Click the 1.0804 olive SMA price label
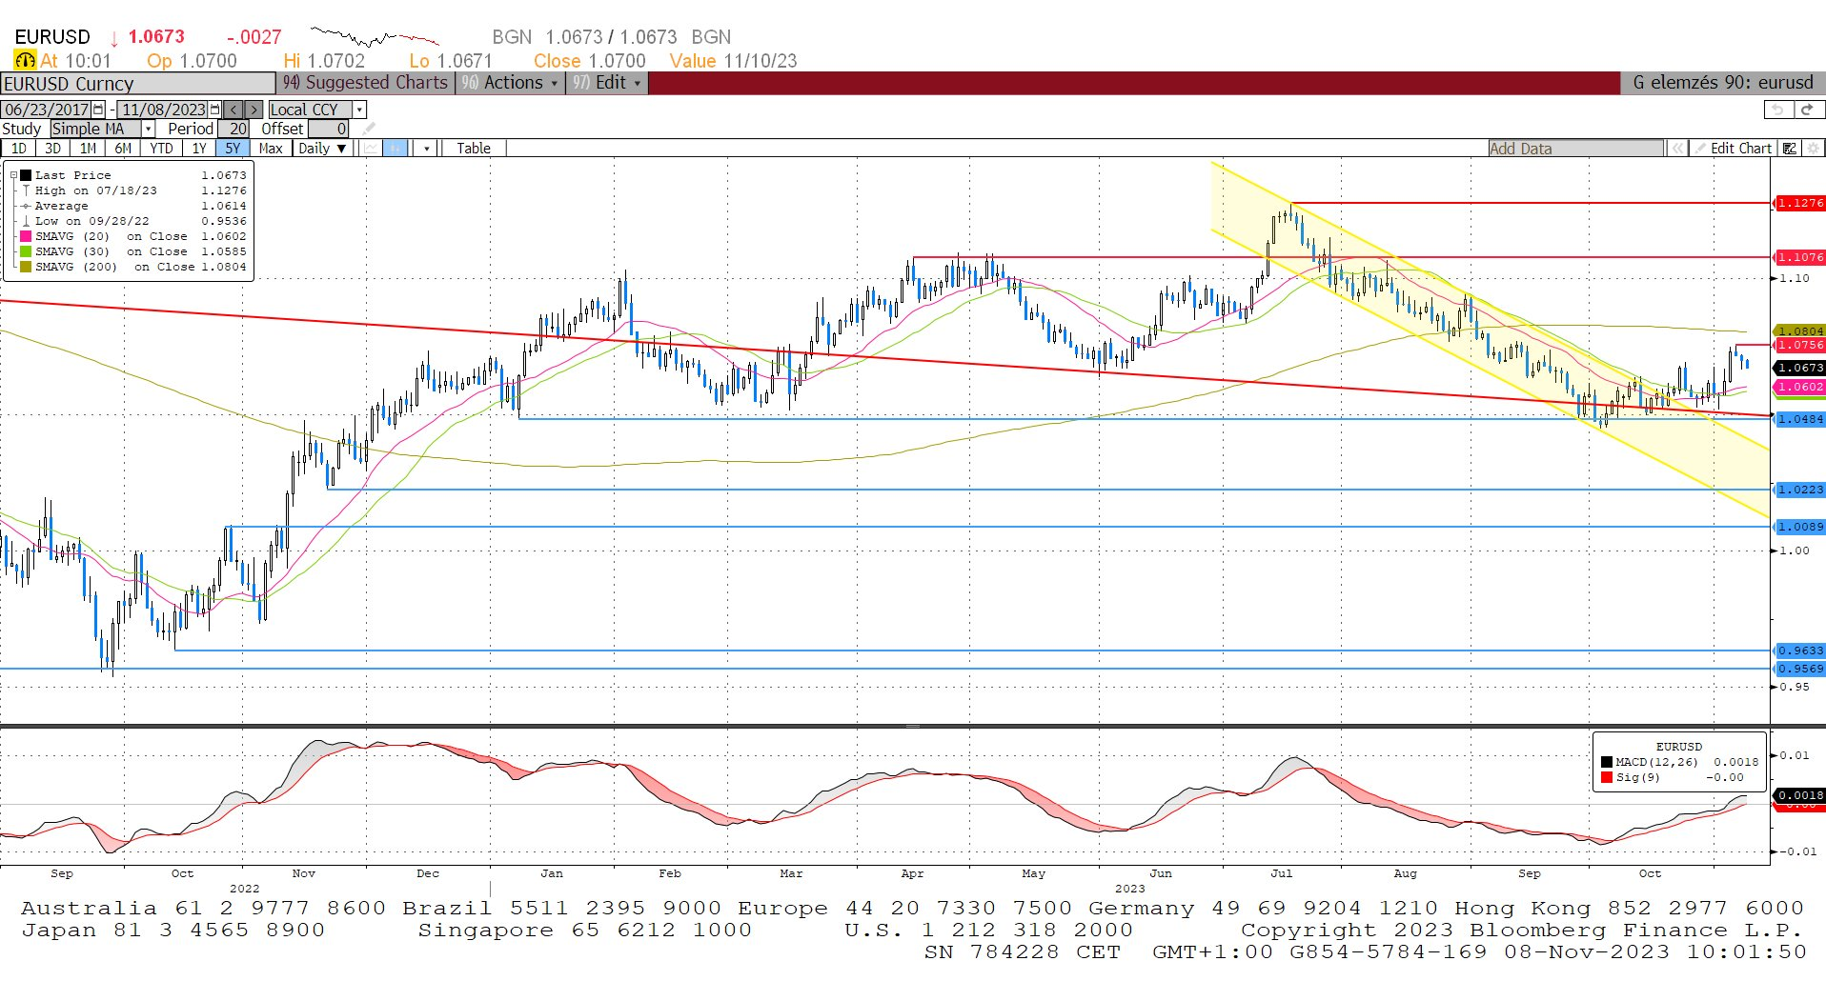 (x=1799, y=330)
